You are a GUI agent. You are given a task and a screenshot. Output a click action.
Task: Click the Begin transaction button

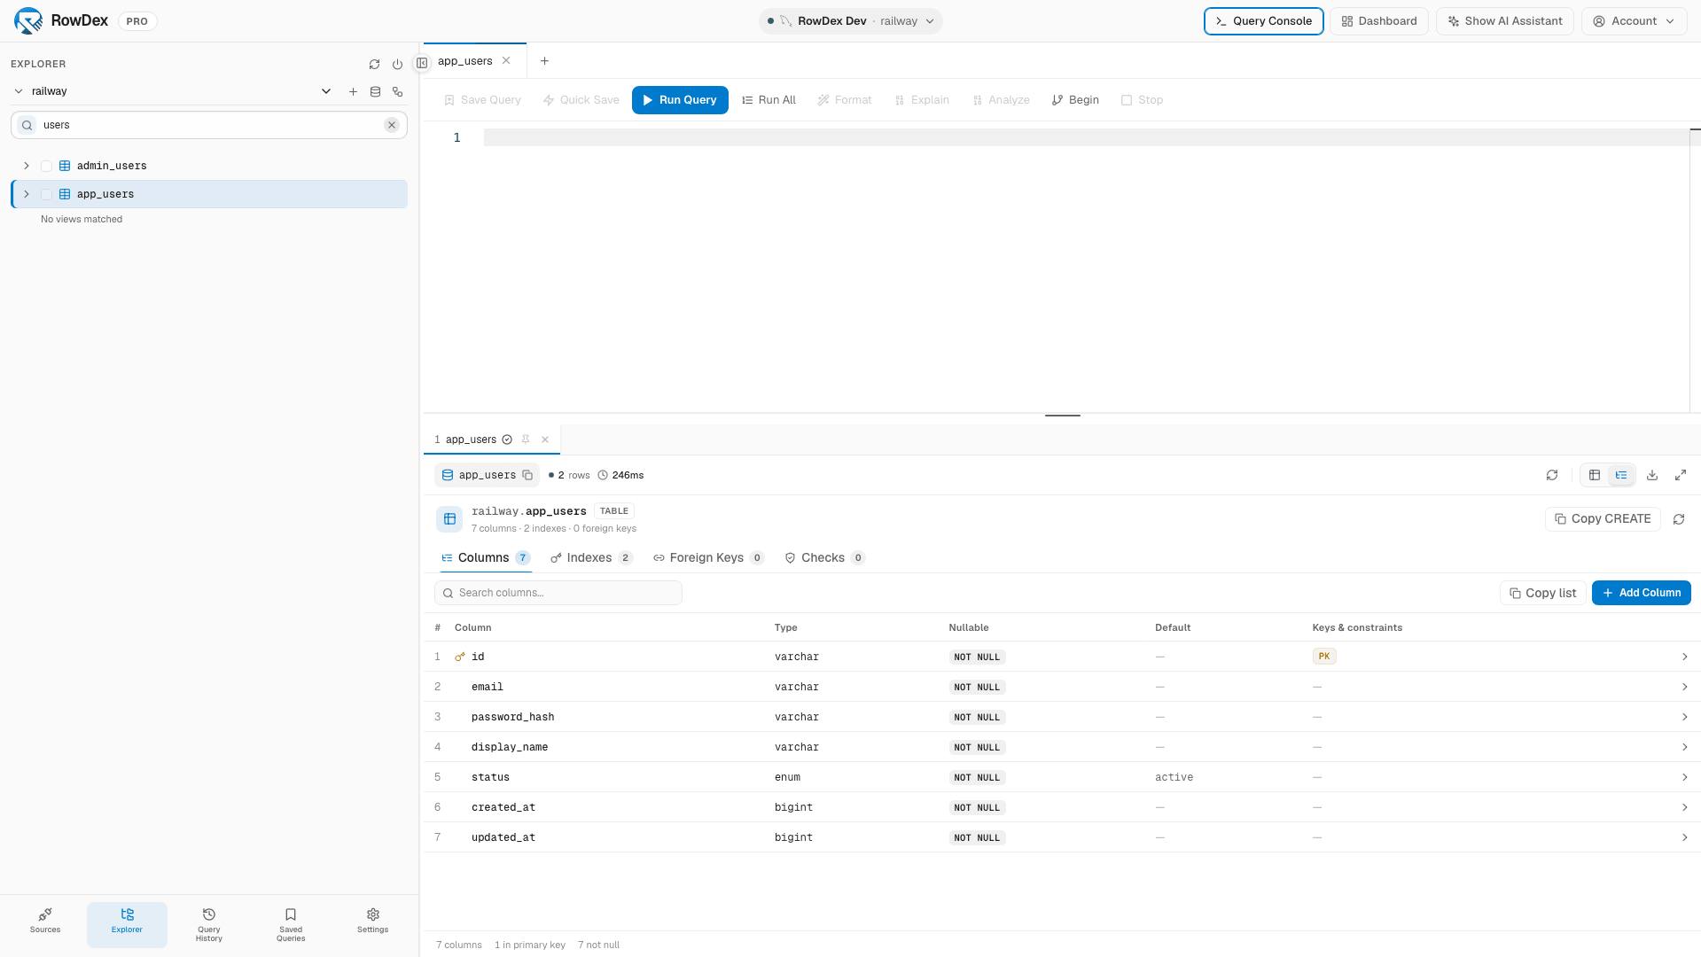pos(1075,100)
